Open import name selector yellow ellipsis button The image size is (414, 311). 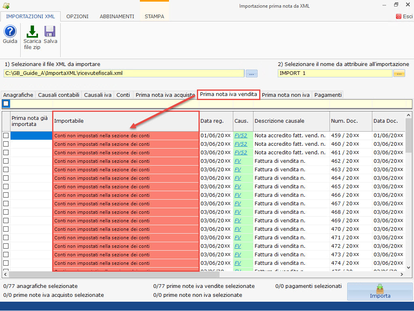pyautogui.click(x=399, y=73)
